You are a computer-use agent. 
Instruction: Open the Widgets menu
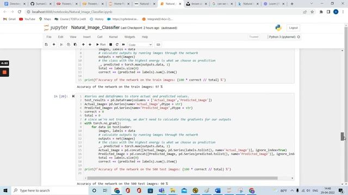[129, 37]
